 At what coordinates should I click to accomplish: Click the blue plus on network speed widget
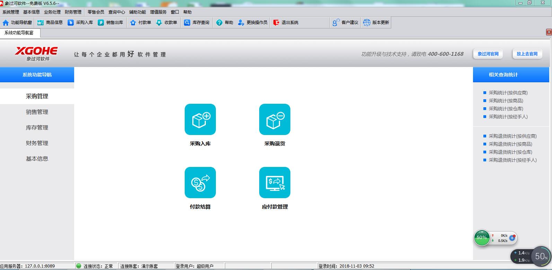[512, 238]
